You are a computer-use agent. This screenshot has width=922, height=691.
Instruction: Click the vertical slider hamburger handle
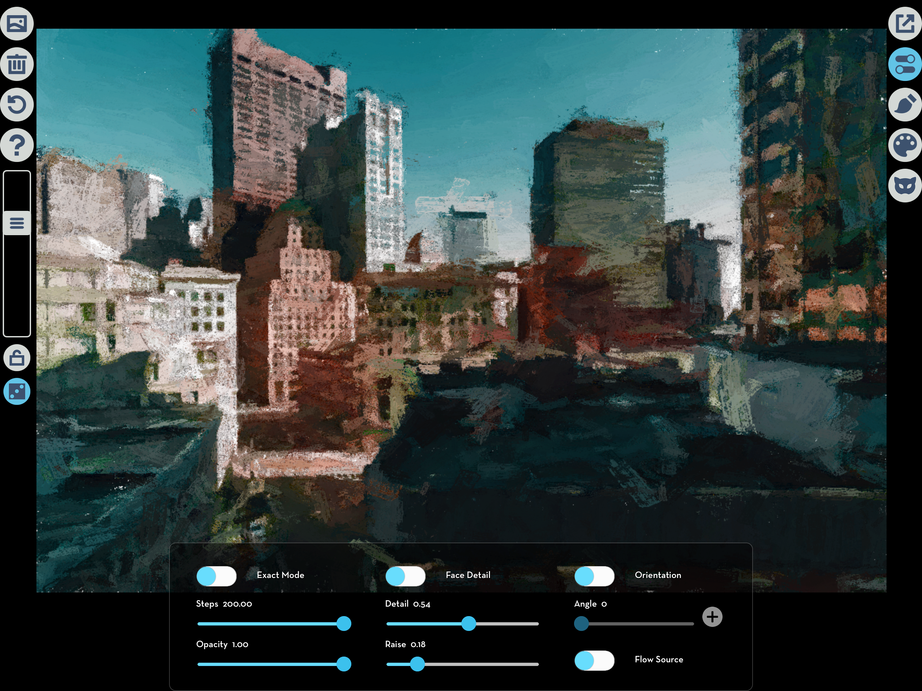pyautogui.click(x=17, y=223)
